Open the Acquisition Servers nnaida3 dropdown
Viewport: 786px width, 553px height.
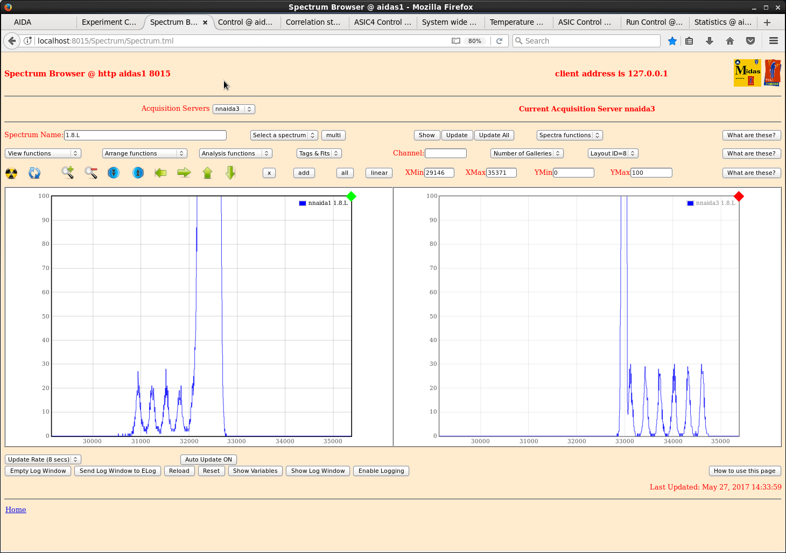[234, 109]
